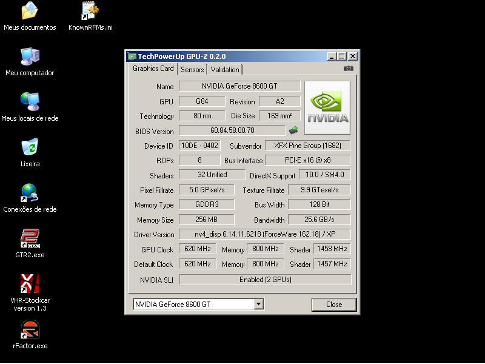Image resolution: width=485 pixels, height=364 pixels.
Task: Click the Default Clock field 620 MHz
Action: click(198, 264)
